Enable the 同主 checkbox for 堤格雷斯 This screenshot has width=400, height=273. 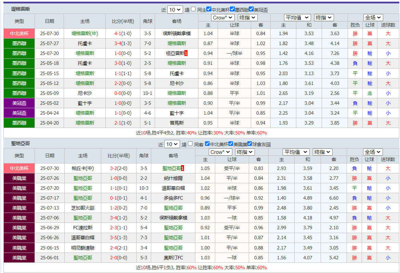pyautogui.click(x=193, y=10)
